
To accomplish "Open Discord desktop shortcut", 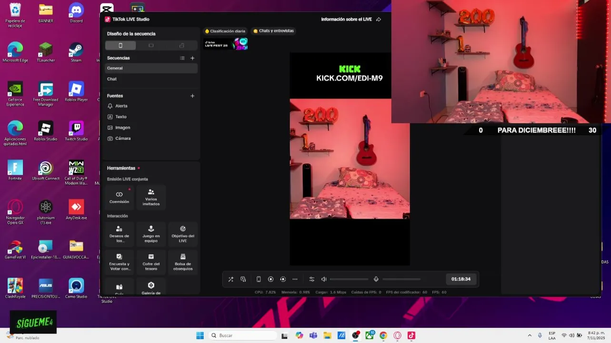I will pos(76,13).
